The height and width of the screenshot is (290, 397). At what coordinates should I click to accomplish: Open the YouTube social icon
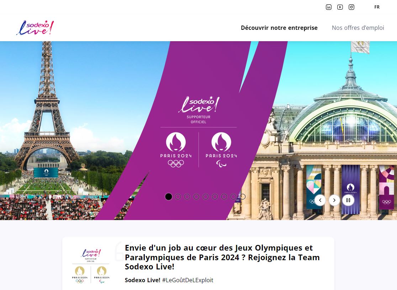pos(340,7)
